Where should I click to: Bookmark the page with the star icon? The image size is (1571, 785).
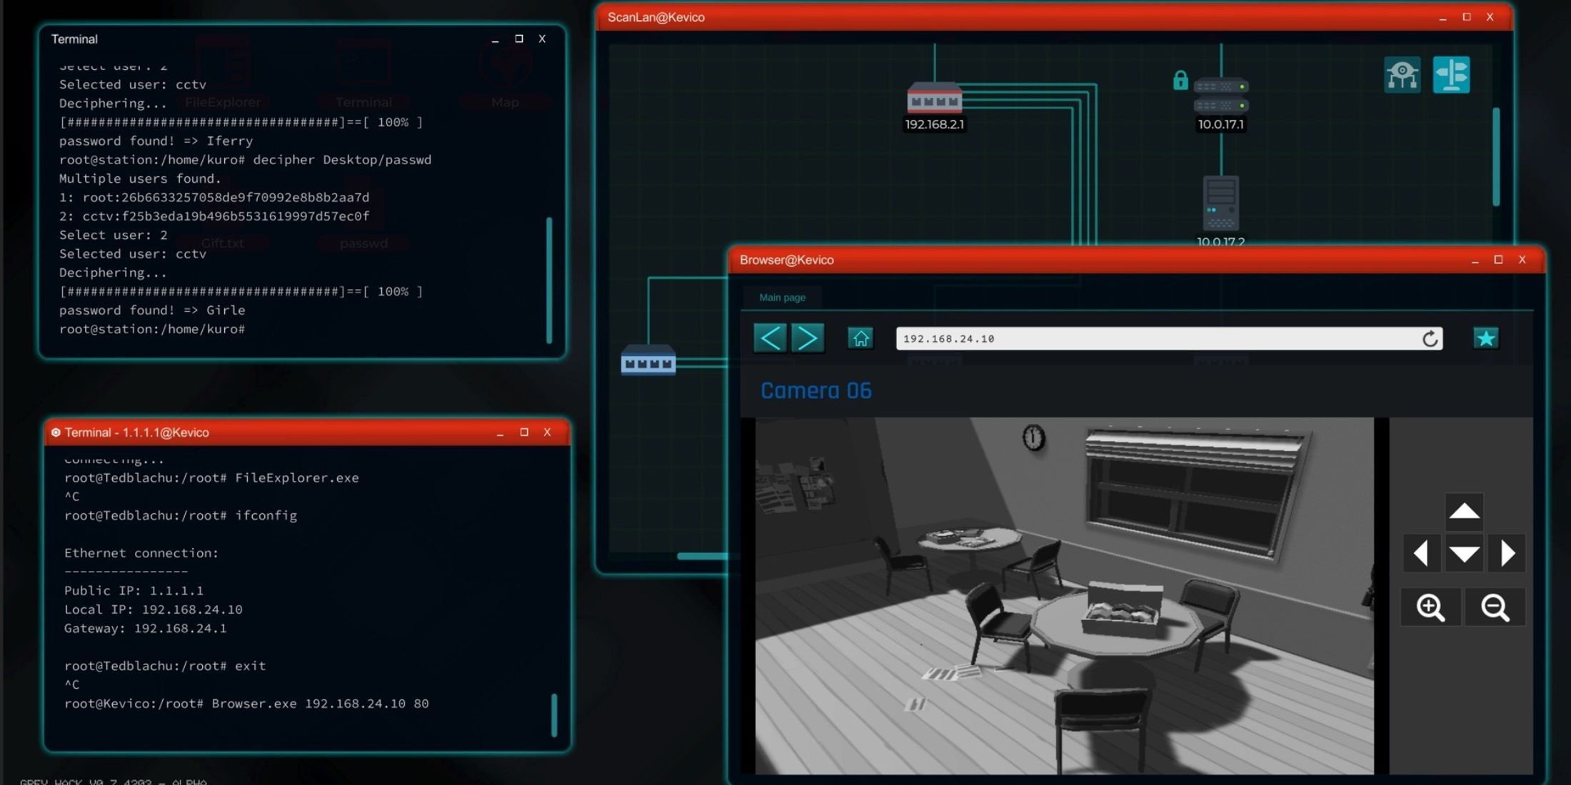1486,338
